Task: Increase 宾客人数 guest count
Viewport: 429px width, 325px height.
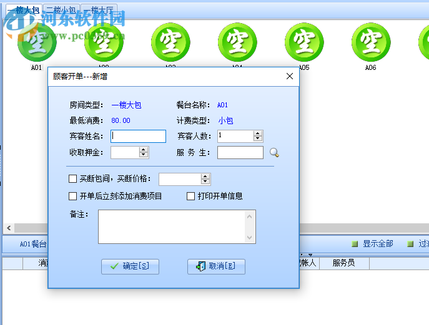Action: click(x=257, y=133)
